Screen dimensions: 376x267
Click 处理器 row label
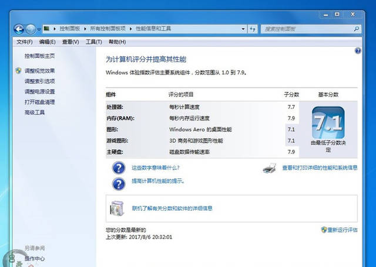pyautogui.click(x=115, y=107)
